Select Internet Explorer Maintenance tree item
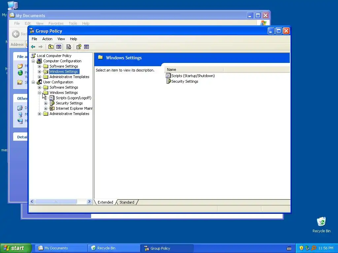The height and width of the screenshot is (253, 338). 74,108
